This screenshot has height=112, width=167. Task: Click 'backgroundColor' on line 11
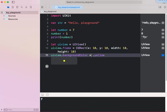[x=75, y=55]
